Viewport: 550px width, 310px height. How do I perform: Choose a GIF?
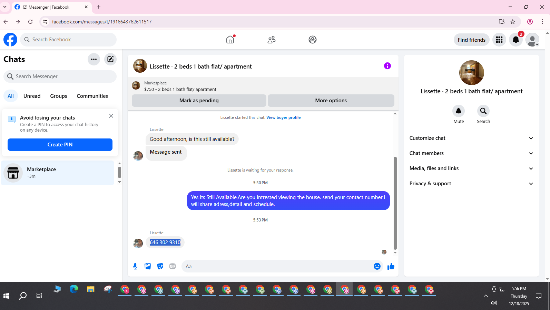(173, 266)
